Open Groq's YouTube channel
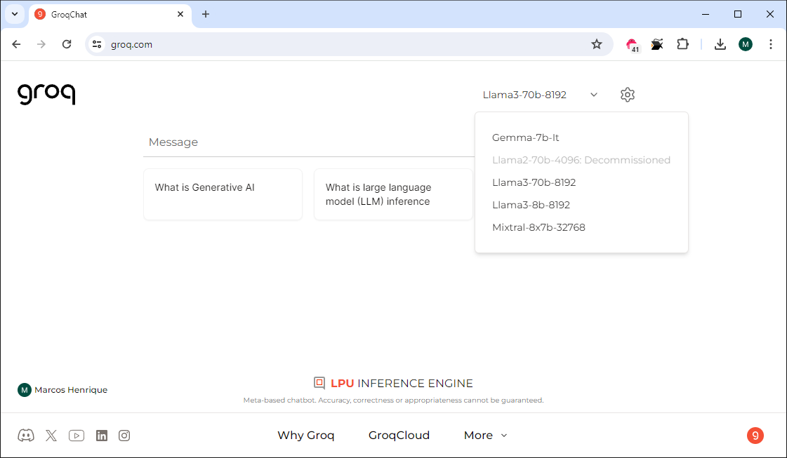This screenshot has width=787, height=458. 77,436
